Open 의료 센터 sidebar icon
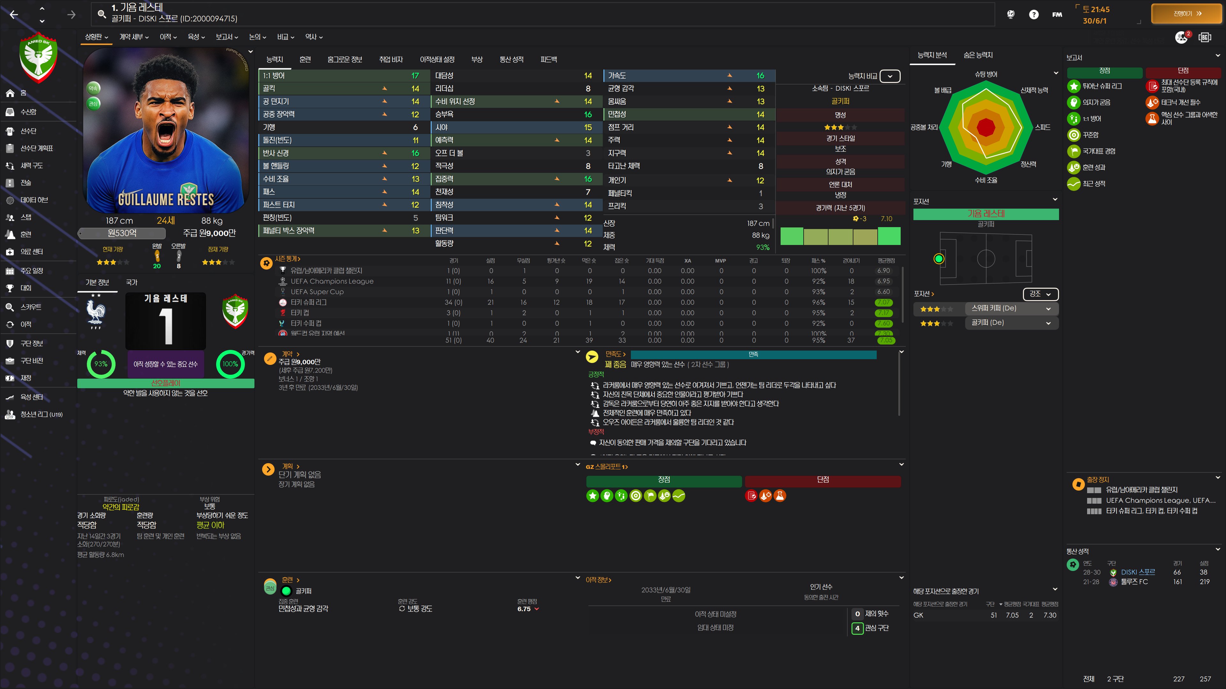This screenshot has height=689, width=1226. pos(10,252)
